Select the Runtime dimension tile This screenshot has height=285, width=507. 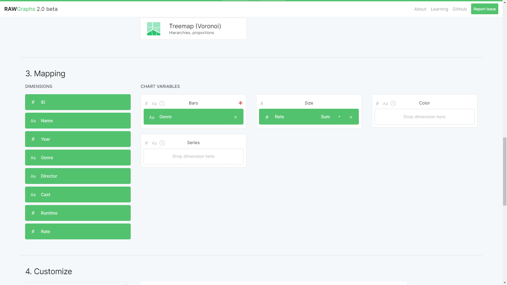tap(78, 213)
